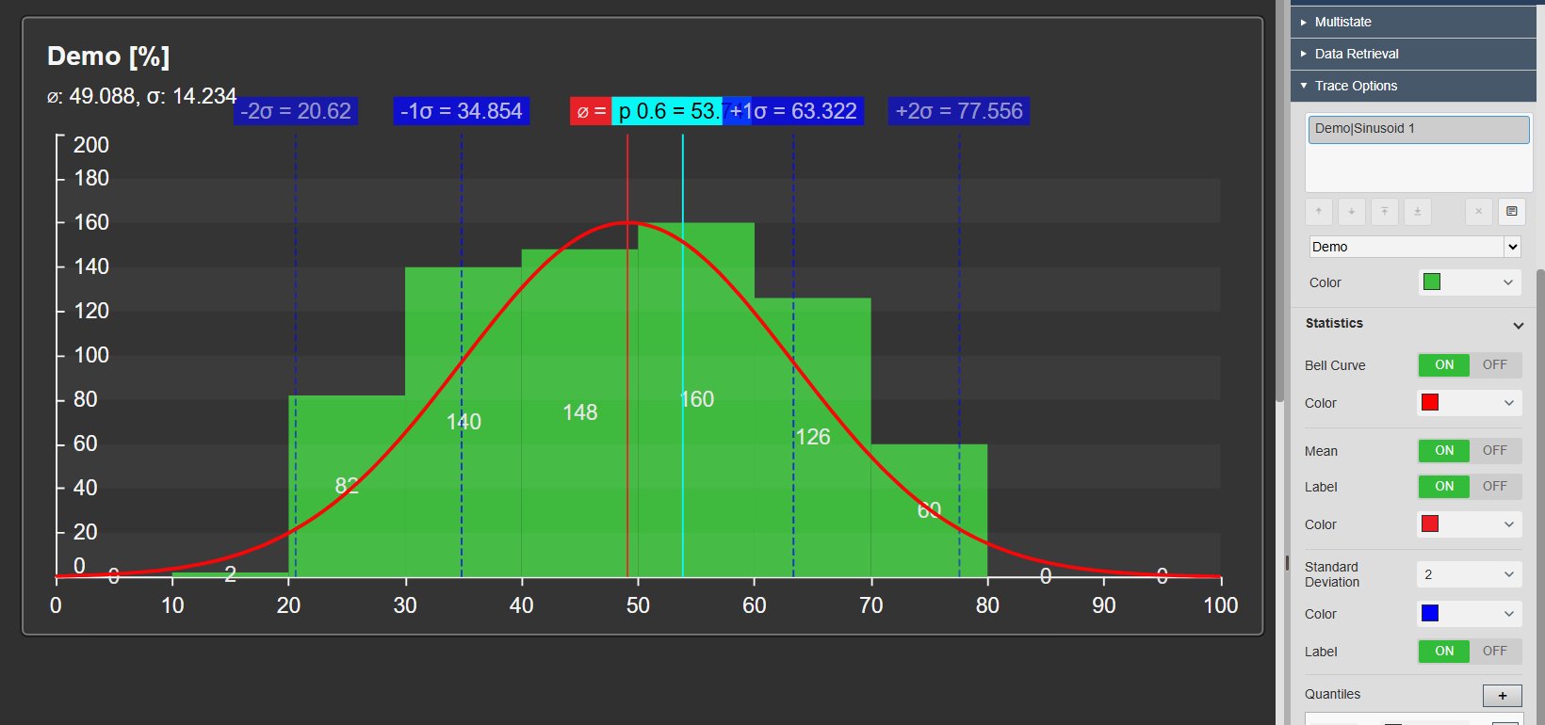Click the '+1σ = 63.322' chart label

(x=793, y=111)
